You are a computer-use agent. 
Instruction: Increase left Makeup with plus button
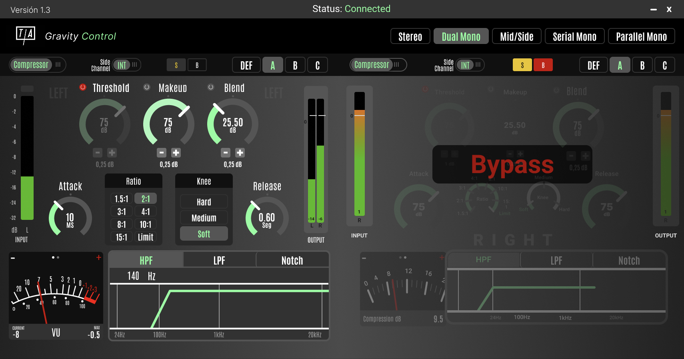coord(176,153)
